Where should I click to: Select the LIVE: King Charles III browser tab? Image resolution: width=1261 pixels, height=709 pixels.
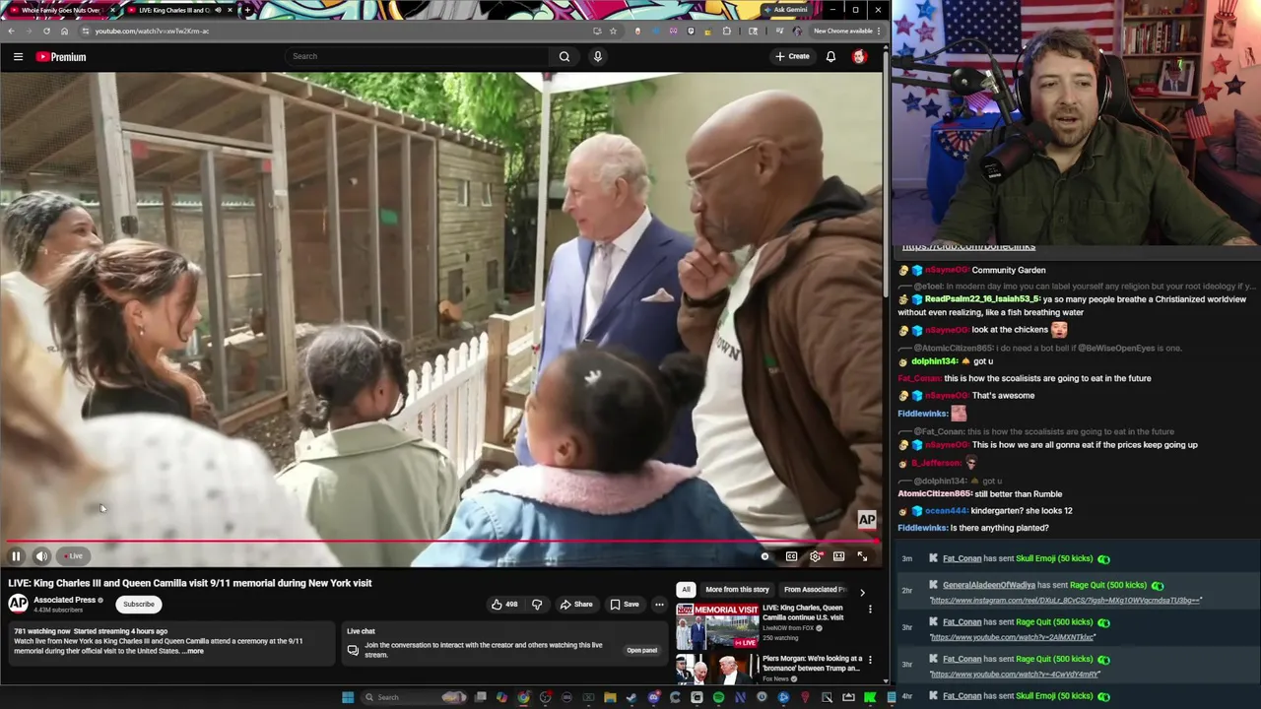180,10
